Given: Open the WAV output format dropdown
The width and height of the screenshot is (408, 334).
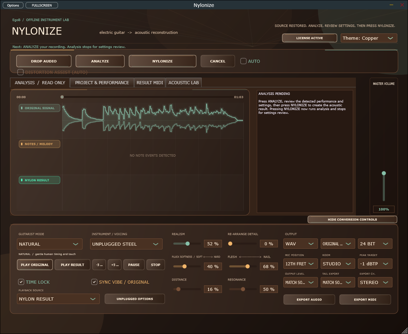Looking at the screenshot, I should 301,244.
